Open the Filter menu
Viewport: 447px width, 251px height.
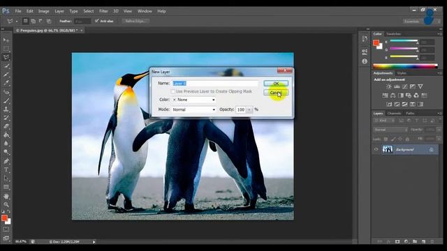point(103,11)
